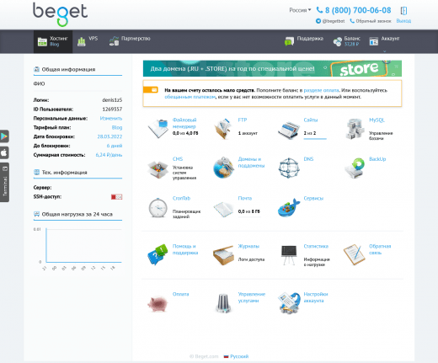This screenshot has width=438, height=363.
Task: Click the Blog tariff plan link
Action: tap(117, 127)
